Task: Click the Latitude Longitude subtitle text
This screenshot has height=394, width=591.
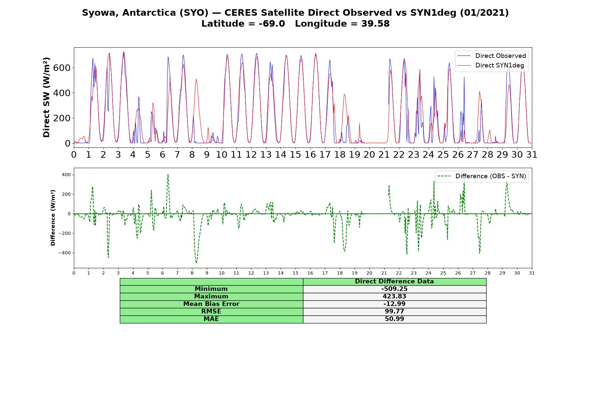Action: pos(295,24)
